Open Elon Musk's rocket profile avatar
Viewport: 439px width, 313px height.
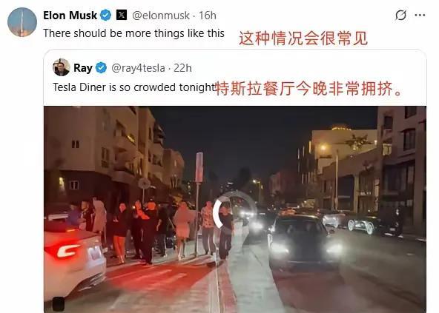[x=22, y=22]
